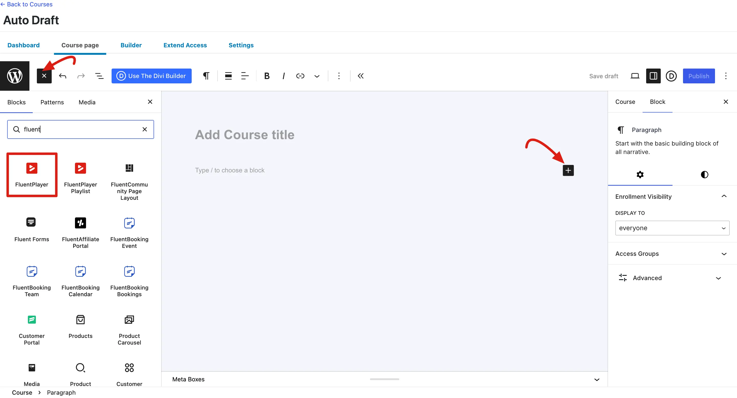Open the block alignment options
Viewport: 737px width, 398px height.
(x=228, y=76)
